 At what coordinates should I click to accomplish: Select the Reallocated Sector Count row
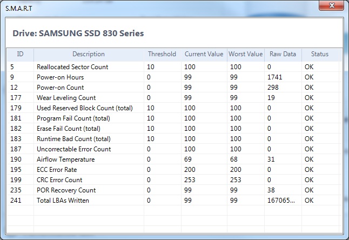coord(174,67)
